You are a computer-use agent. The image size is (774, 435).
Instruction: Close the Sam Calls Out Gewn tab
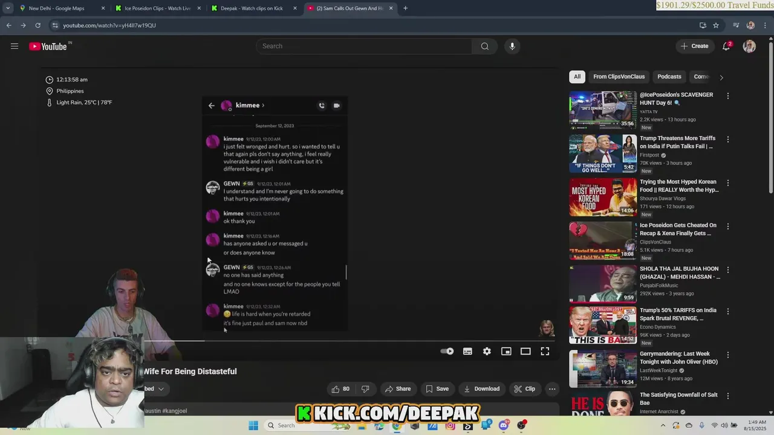[391, 8]
